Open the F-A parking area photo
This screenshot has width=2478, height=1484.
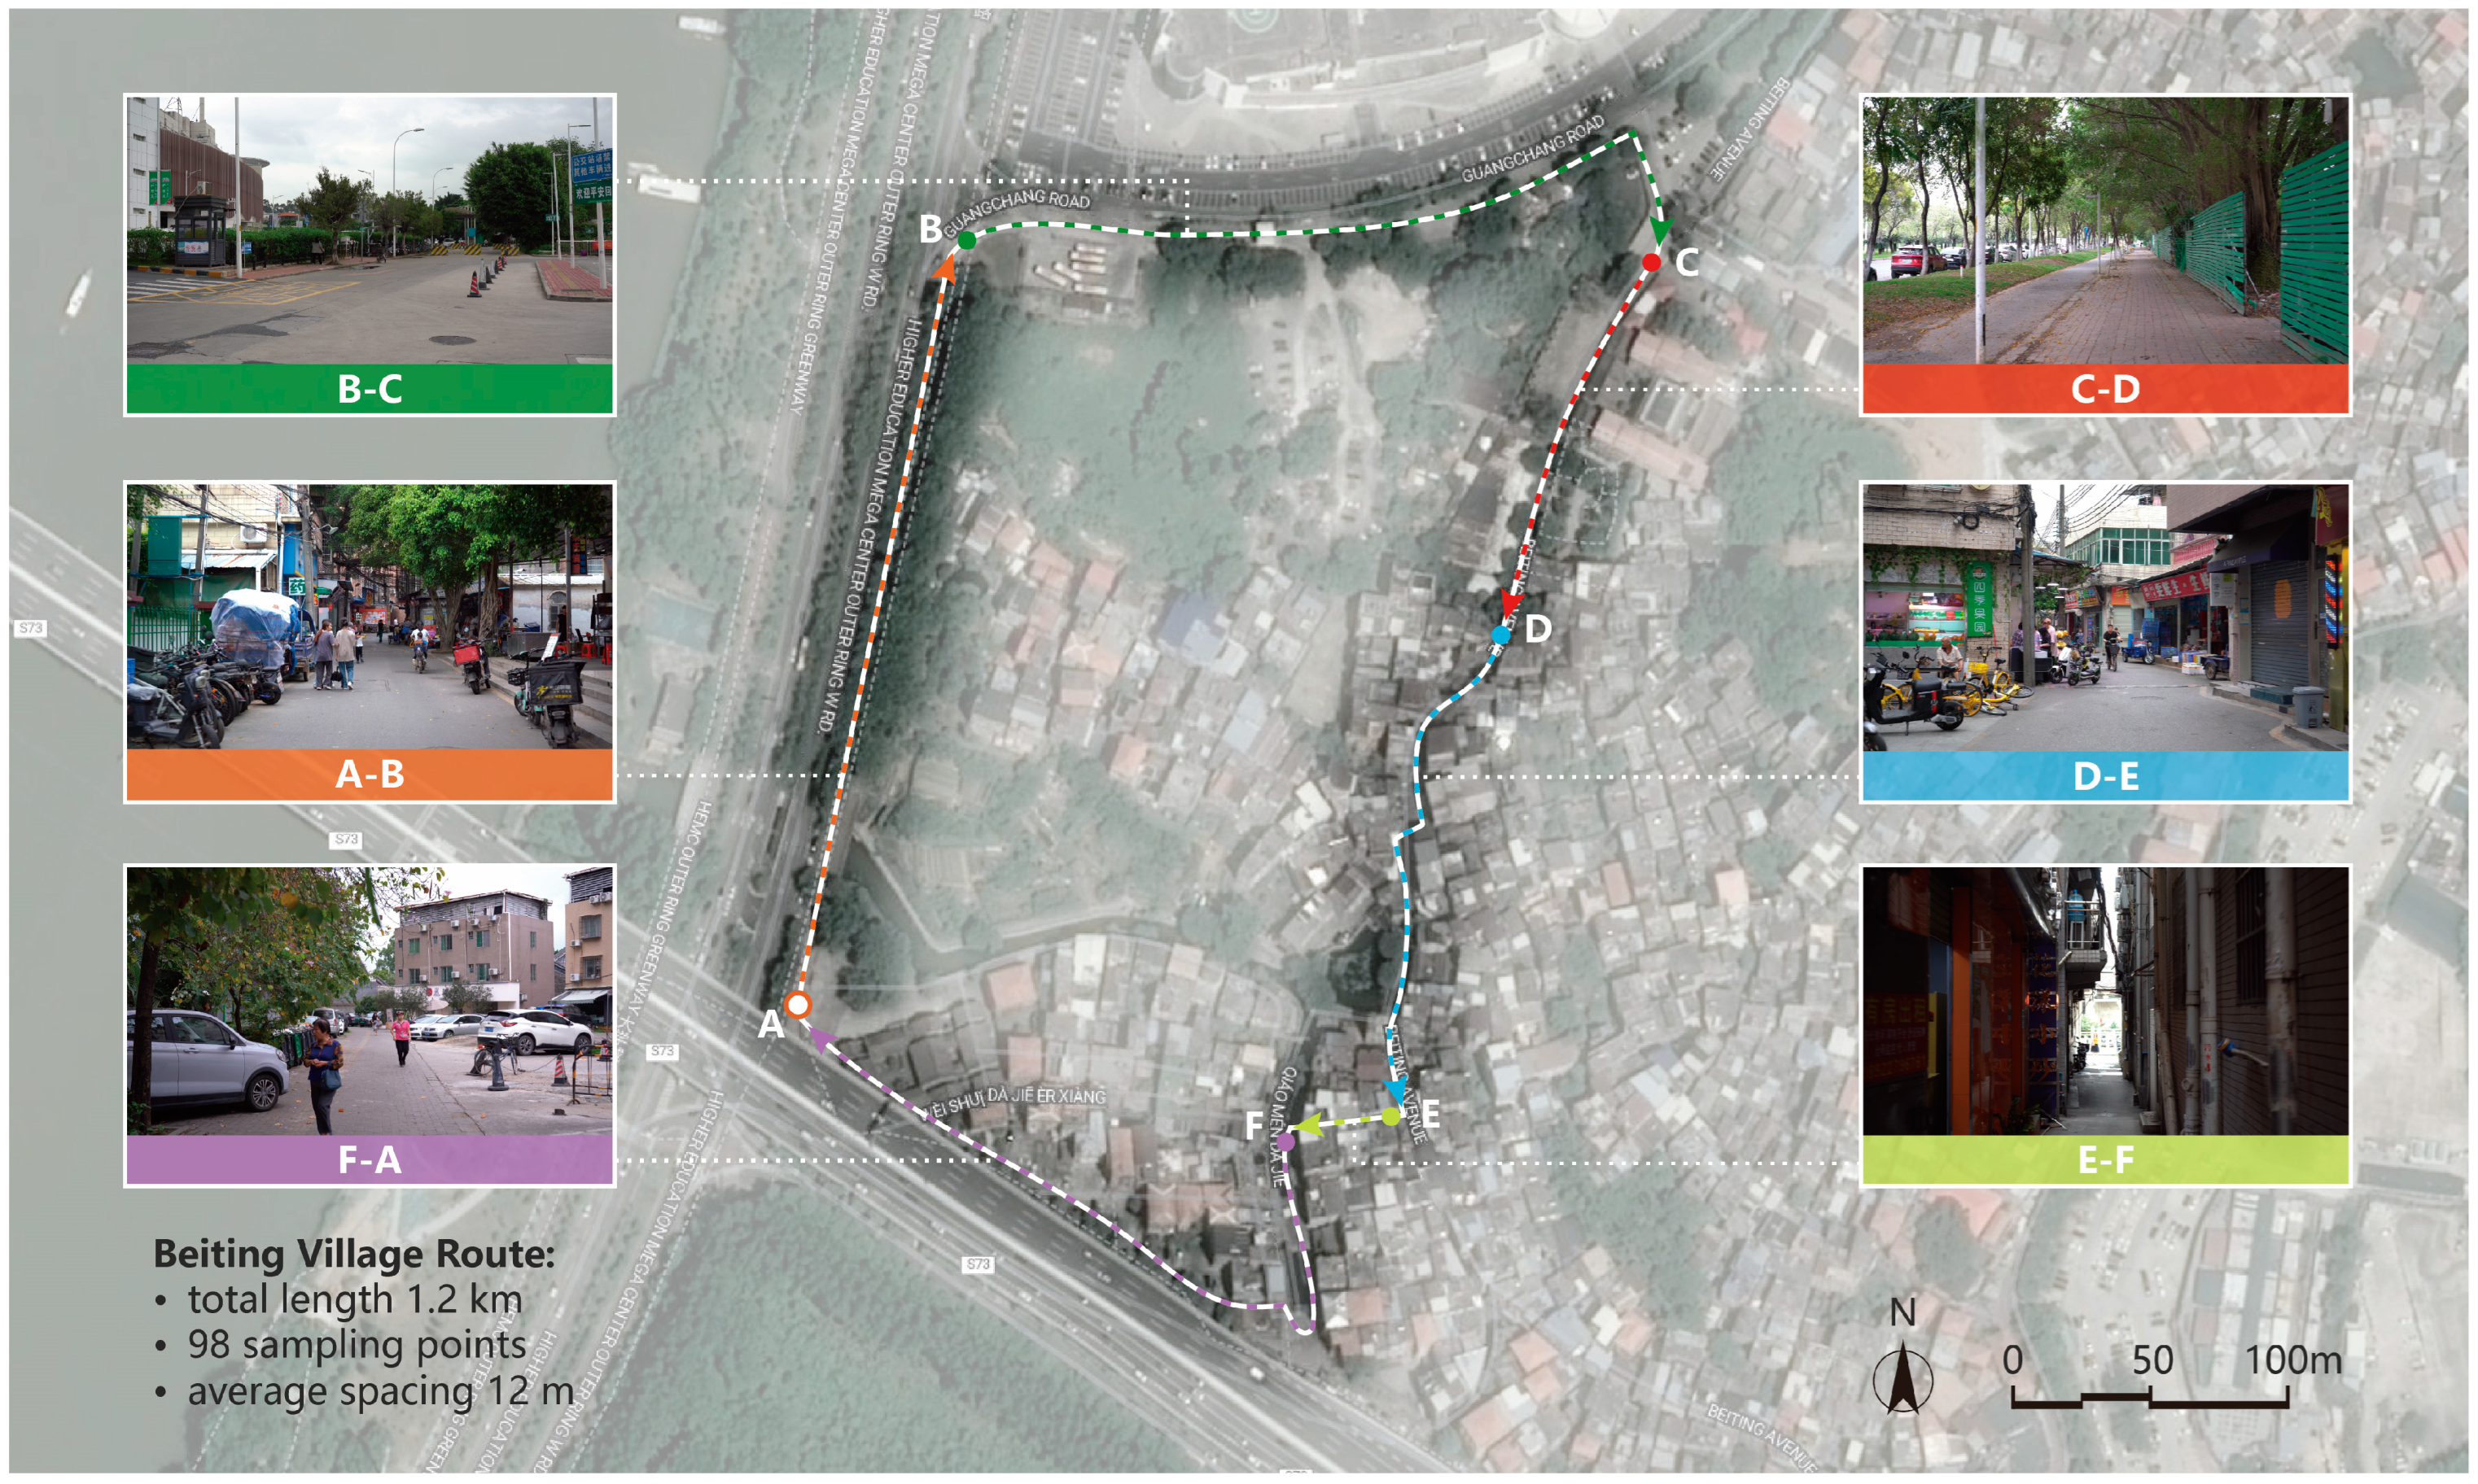point(369,1000)
